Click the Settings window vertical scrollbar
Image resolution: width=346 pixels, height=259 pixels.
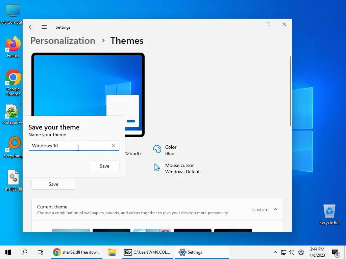pyautogui.click(x=290, y=91)
